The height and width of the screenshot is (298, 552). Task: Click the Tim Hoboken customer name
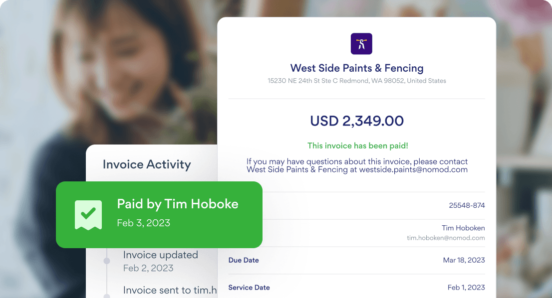(463, 228)
